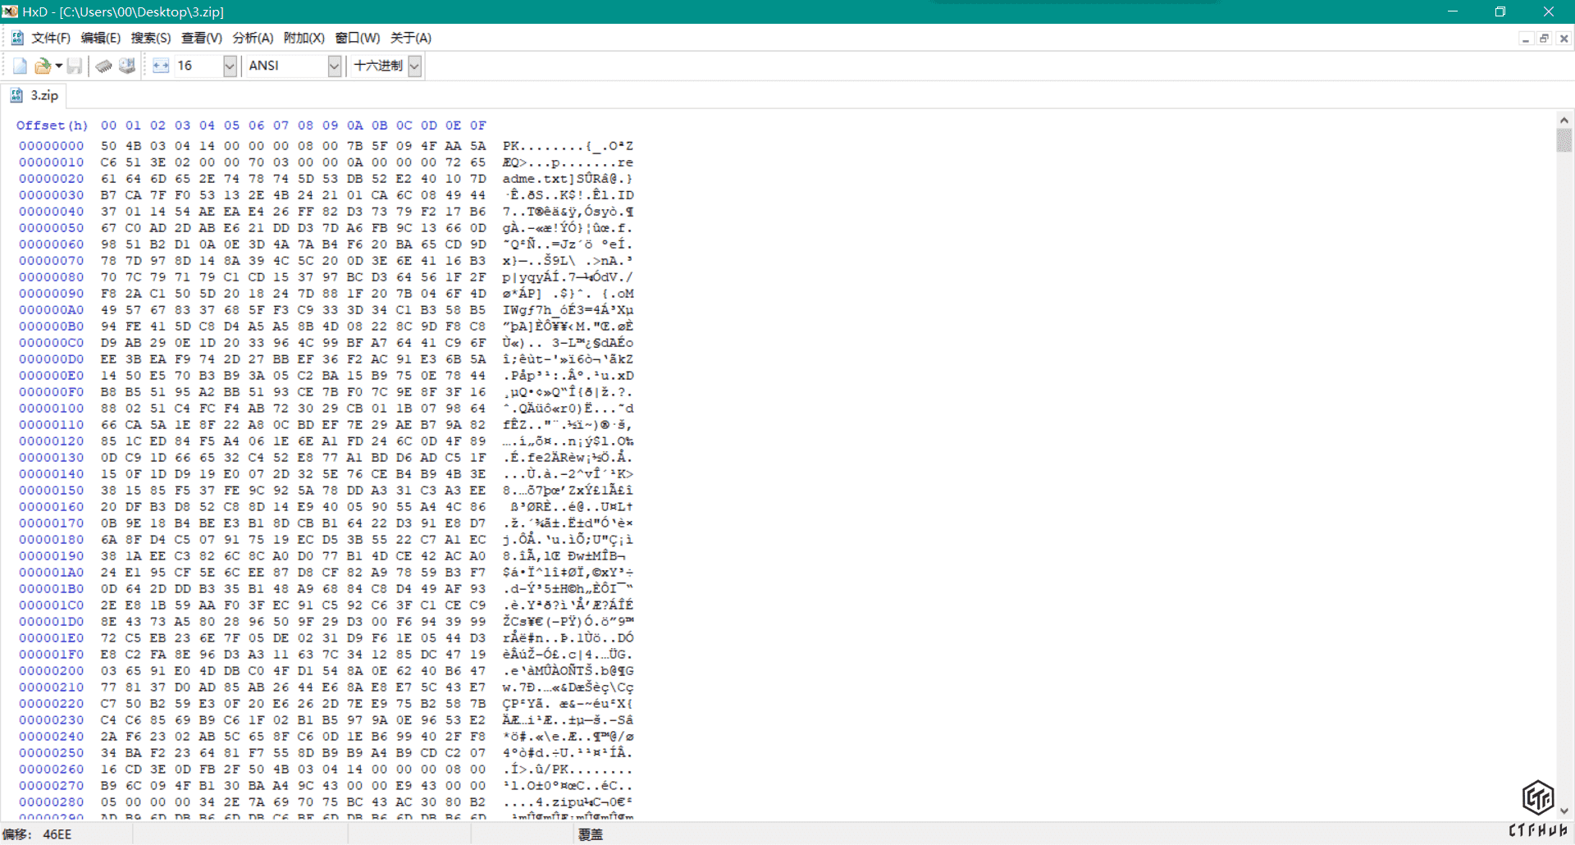Open the bytes-per-row 16 dropdown

click(x=230, y=66)
